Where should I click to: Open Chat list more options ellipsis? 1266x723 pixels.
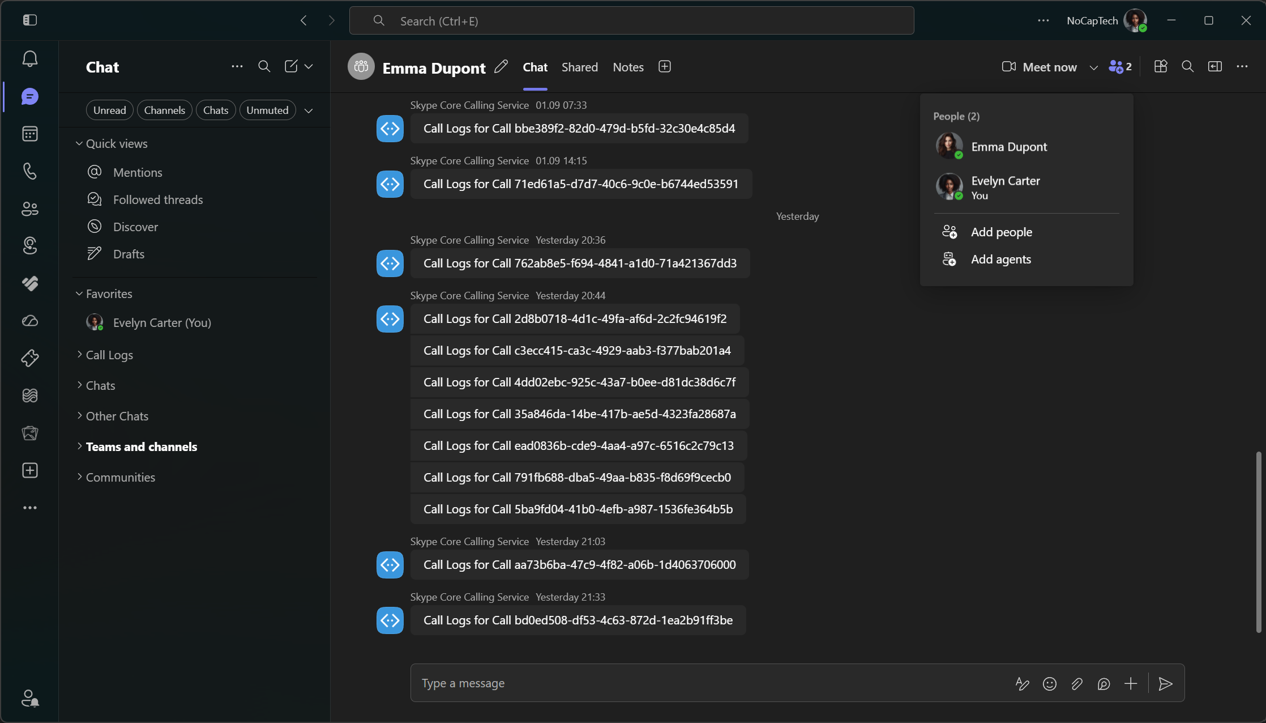coord(237,66)
